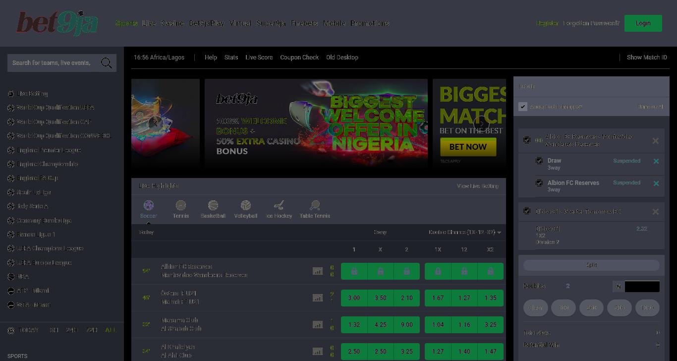Open the France Ligue 1 sidebar item
The image size is (677, 361).
click(36, 235)
